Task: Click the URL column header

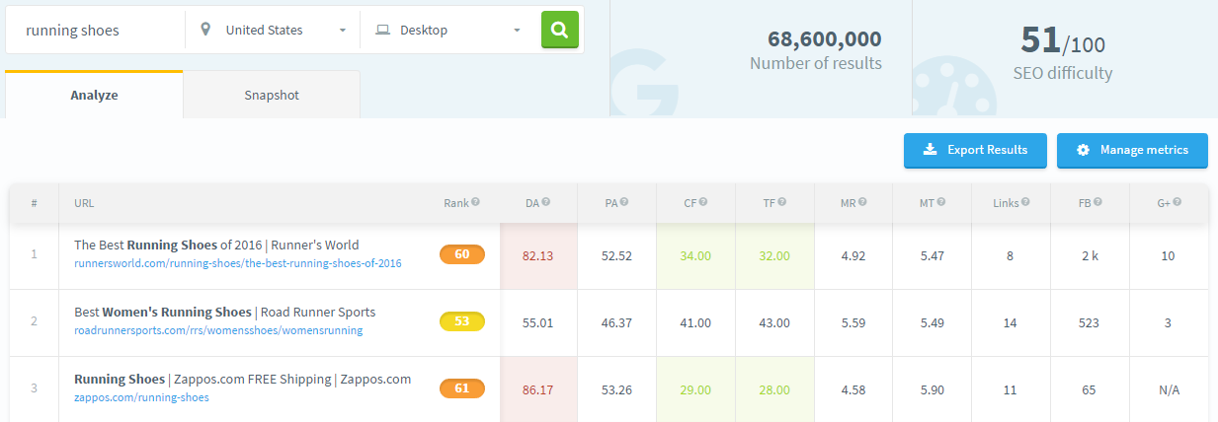Action: pos(84,203)
